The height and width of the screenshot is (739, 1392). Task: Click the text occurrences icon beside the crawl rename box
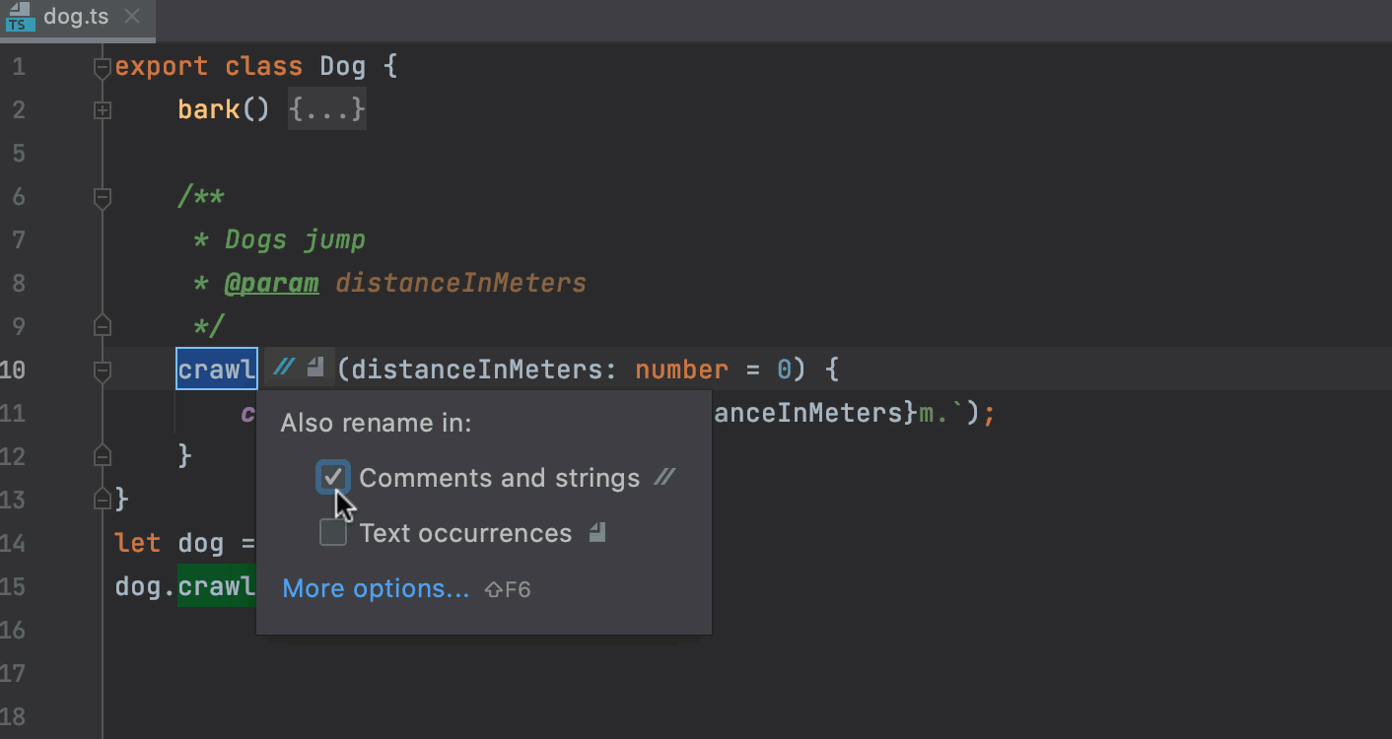coord(313,364)
